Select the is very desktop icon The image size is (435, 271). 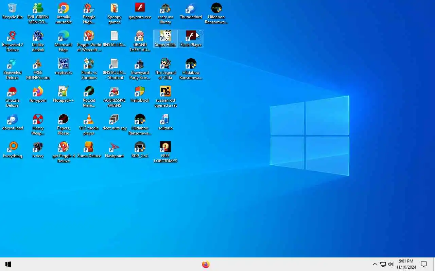[x=38, y=150]
